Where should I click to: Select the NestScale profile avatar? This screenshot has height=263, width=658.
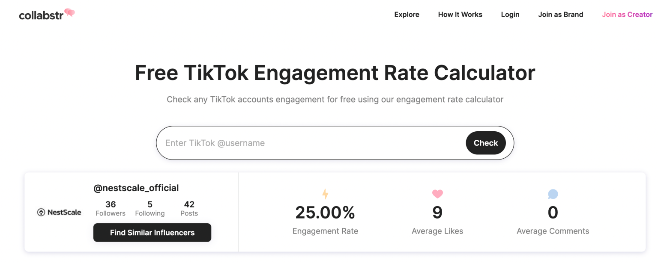(x=59, y=212)
